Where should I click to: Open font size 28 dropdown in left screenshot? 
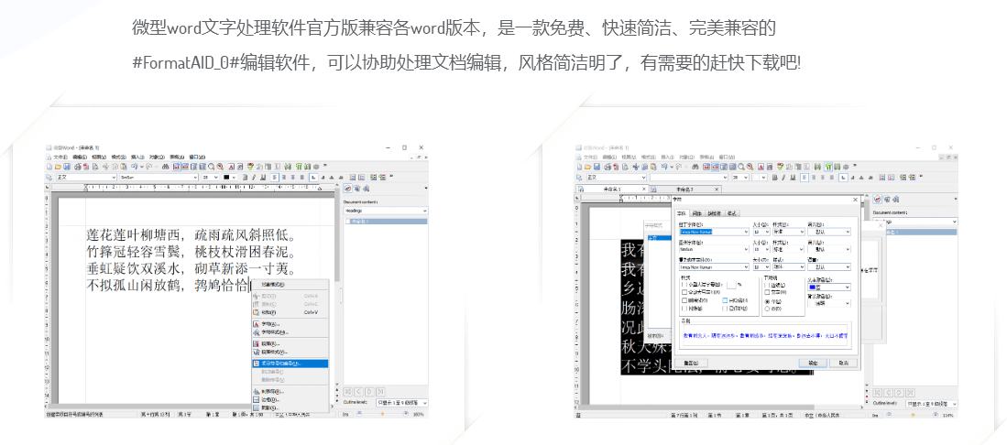pos(211,178)
